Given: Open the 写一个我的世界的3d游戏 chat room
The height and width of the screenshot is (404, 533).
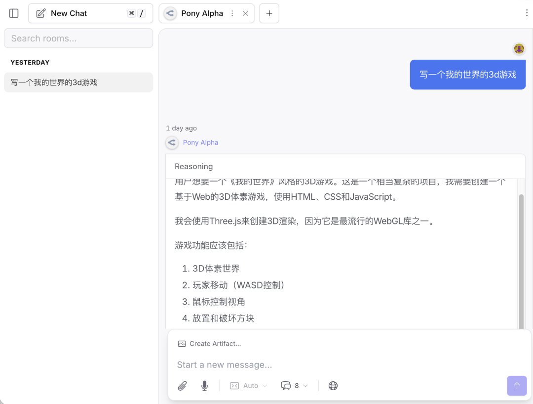Looking at the screenshot, I should coord(78,82).
